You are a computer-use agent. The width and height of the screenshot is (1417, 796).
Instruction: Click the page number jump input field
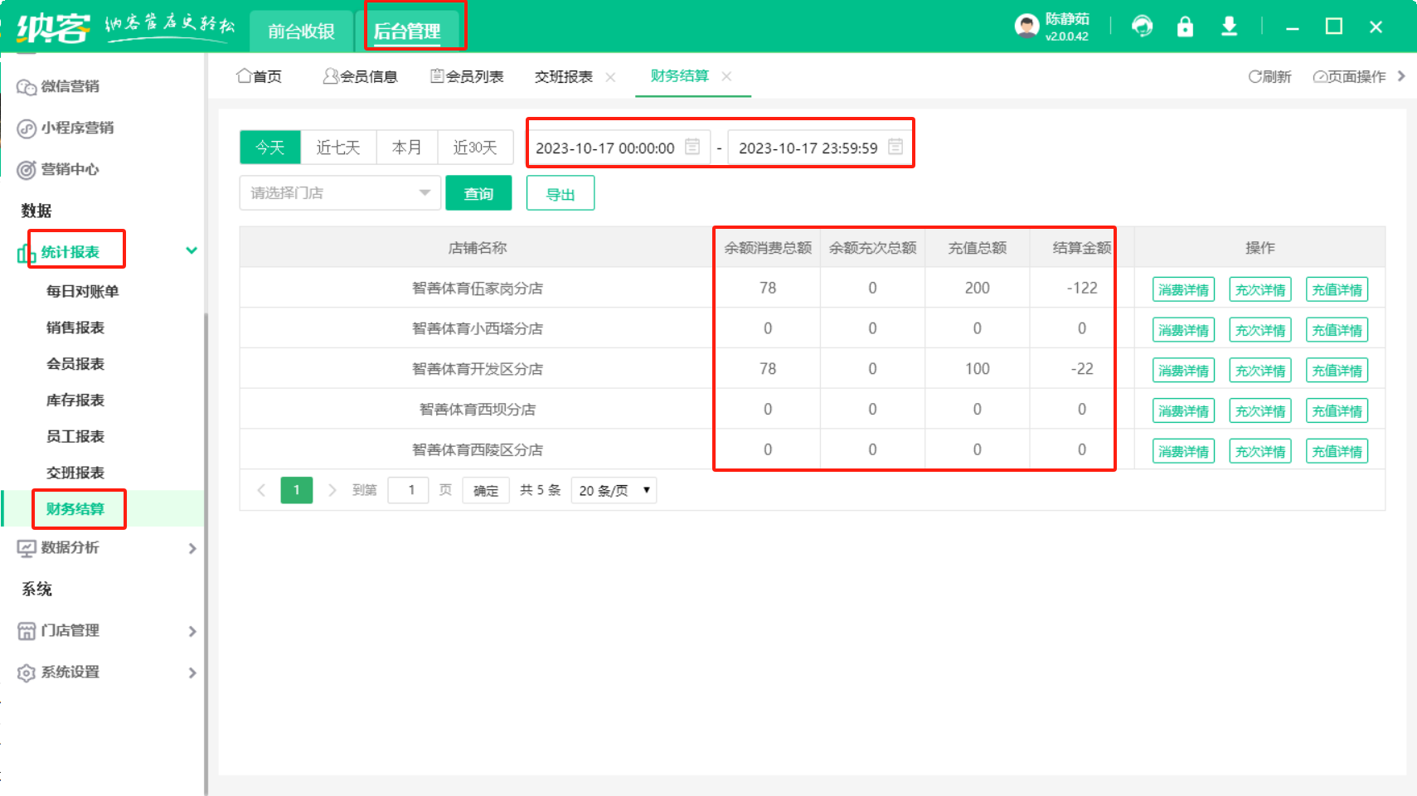pyautogui.click(x=408, y=490)
